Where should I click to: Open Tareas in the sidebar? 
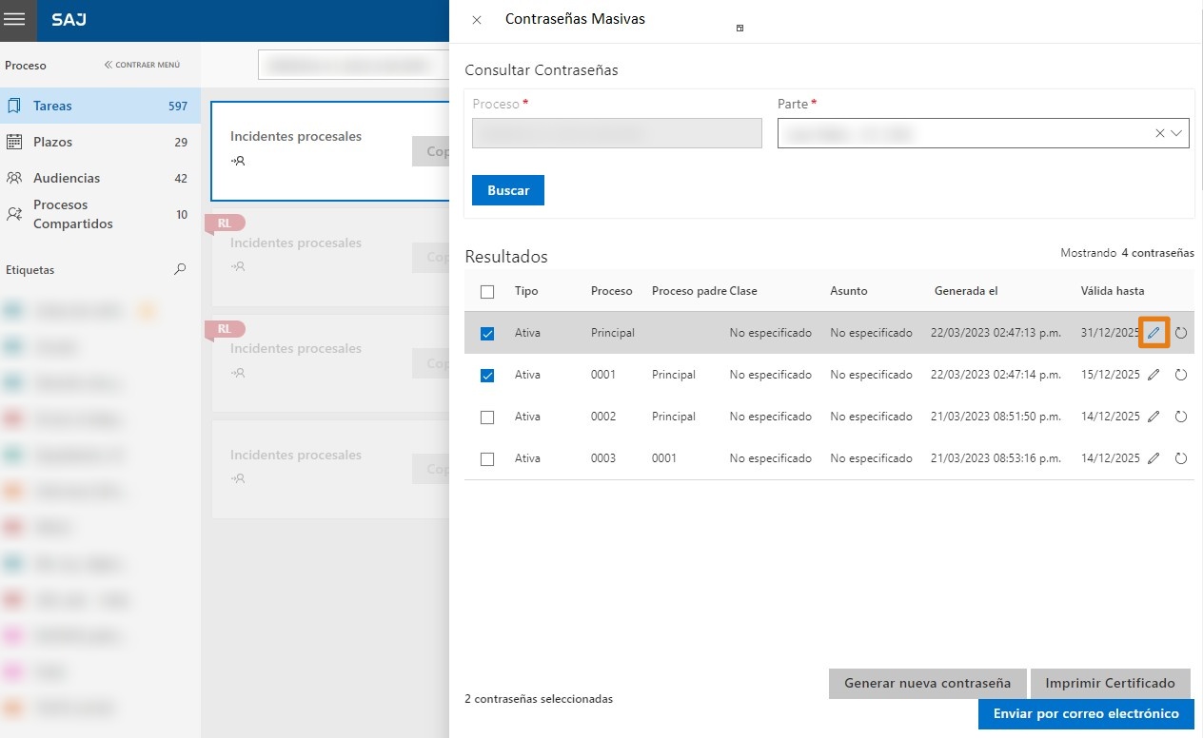100,106
